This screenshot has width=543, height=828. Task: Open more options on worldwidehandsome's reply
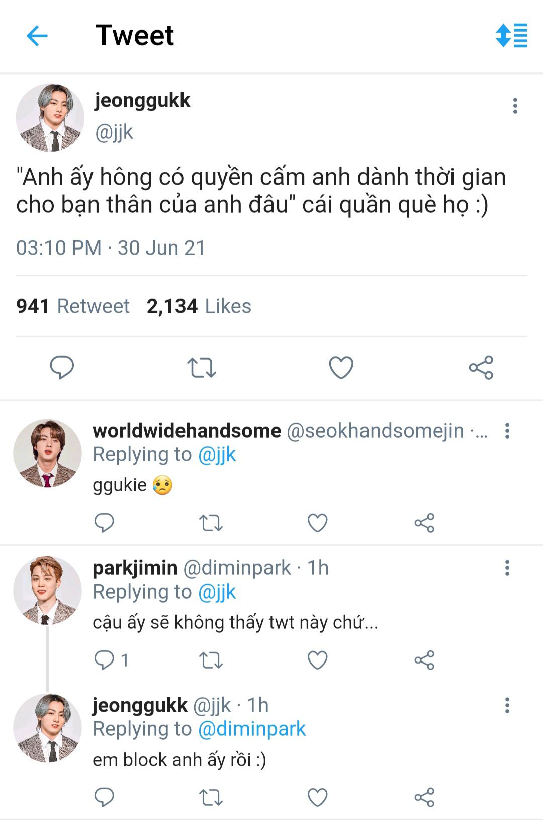pos(507,431)
